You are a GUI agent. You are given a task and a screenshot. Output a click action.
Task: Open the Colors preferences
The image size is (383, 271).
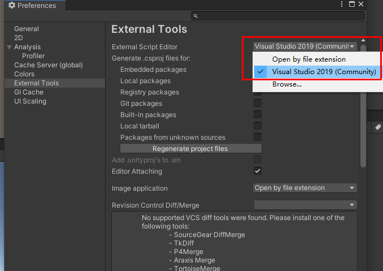pyautogui.click(x=24, y=74)
